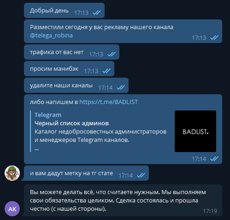The width and height of the screenshot is (230, 220).
Task: Click the read checkmarks on "Добрый день"
Action: (97, 12)
